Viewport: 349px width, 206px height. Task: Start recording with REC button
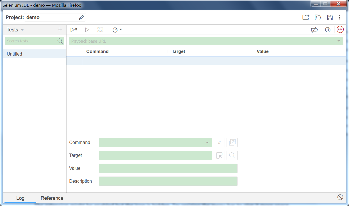340,29
